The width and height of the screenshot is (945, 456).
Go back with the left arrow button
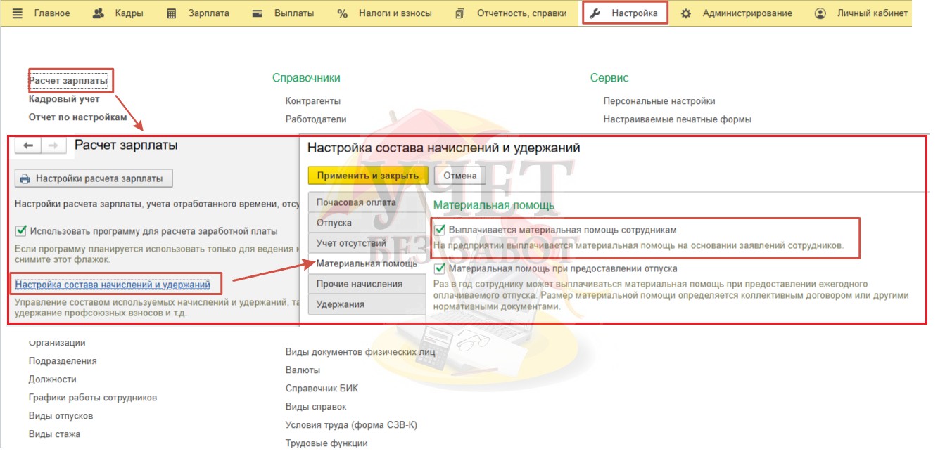(28, 145)
